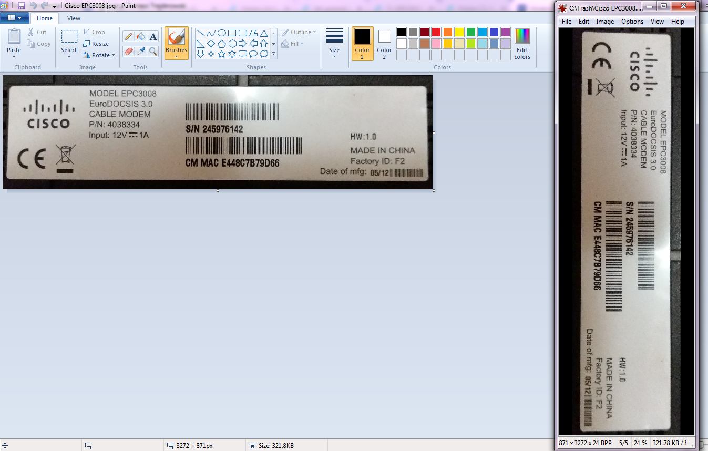Pick the red color swatch
This screenshot has width=708, height=451.
[436, 32]
